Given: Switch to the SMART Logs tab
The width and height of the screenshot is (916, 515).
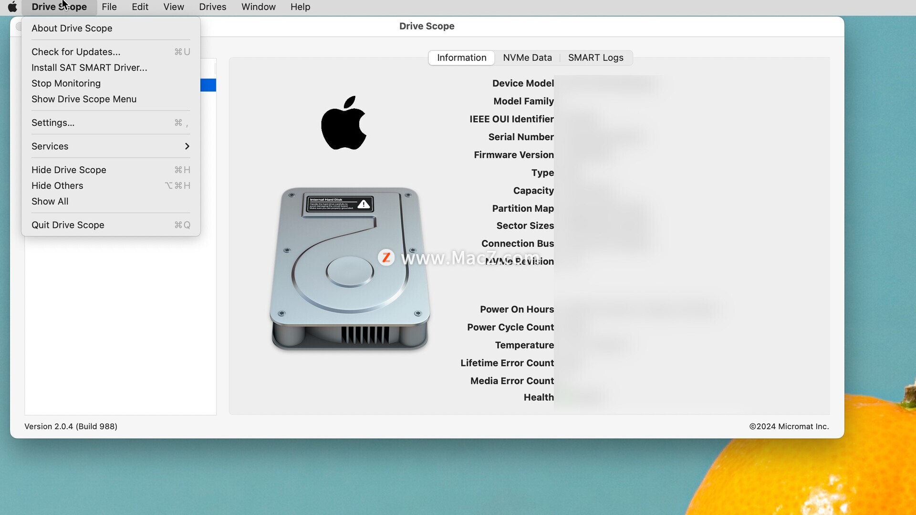Looking at the screenshot, I should 595,58.
